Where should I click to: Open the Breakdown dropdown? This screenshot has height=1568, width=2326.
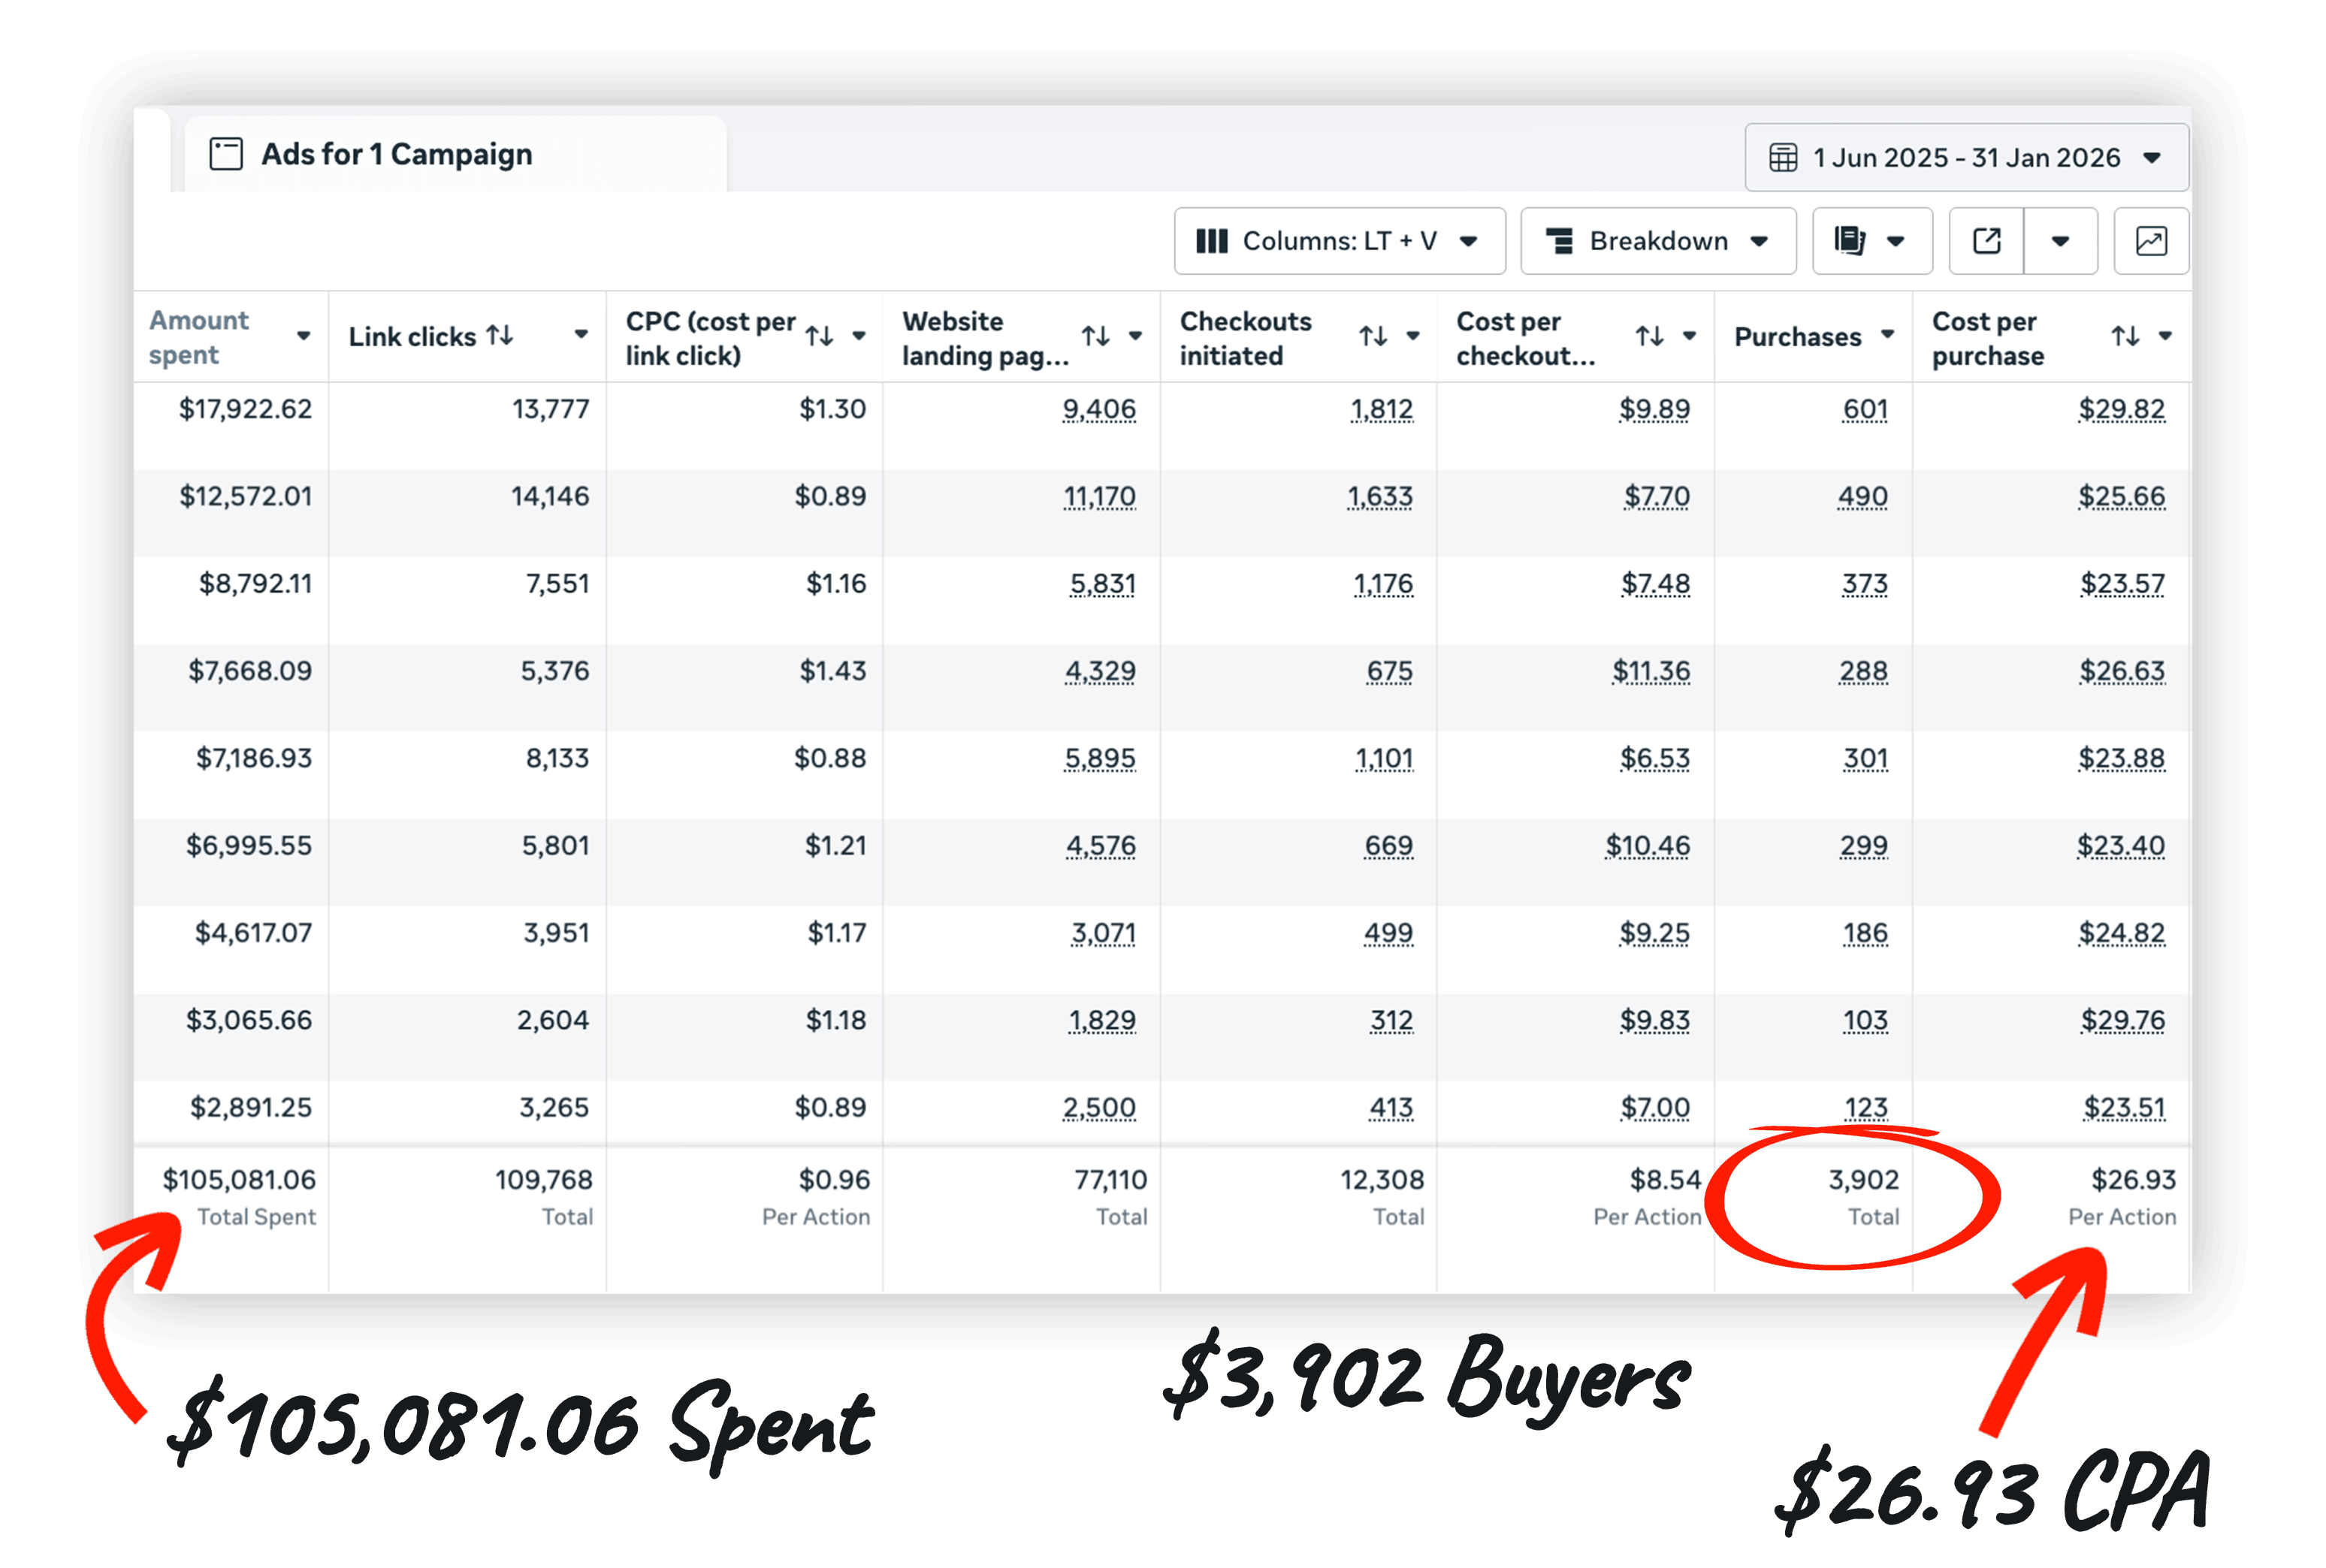(x=1657, y=241)
